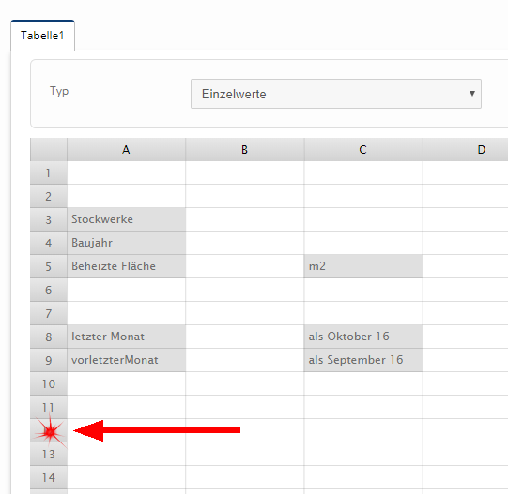Select row 3 header
Screen dimensions: 508x494
pyautogui.click(x=49, y=219)
